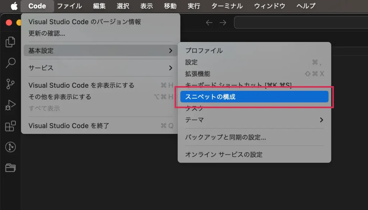Open the 実行 menu
Screen dimensions: 368x210
(x=194, y=6)
